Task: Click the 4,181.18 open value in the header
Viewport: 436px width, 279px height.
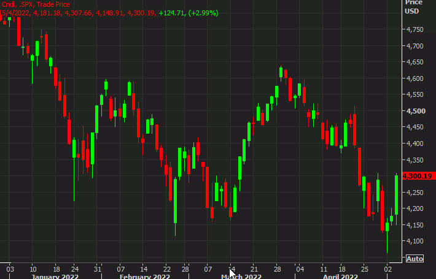Action: tap(47, 13)
